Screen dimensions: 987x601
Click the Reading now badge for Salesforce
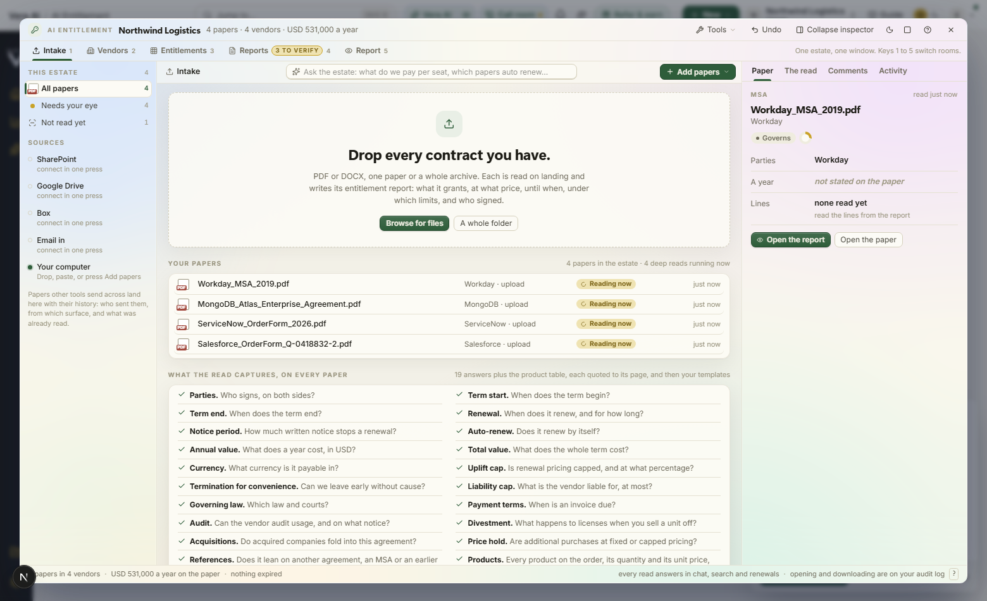[x=606, y=344]
